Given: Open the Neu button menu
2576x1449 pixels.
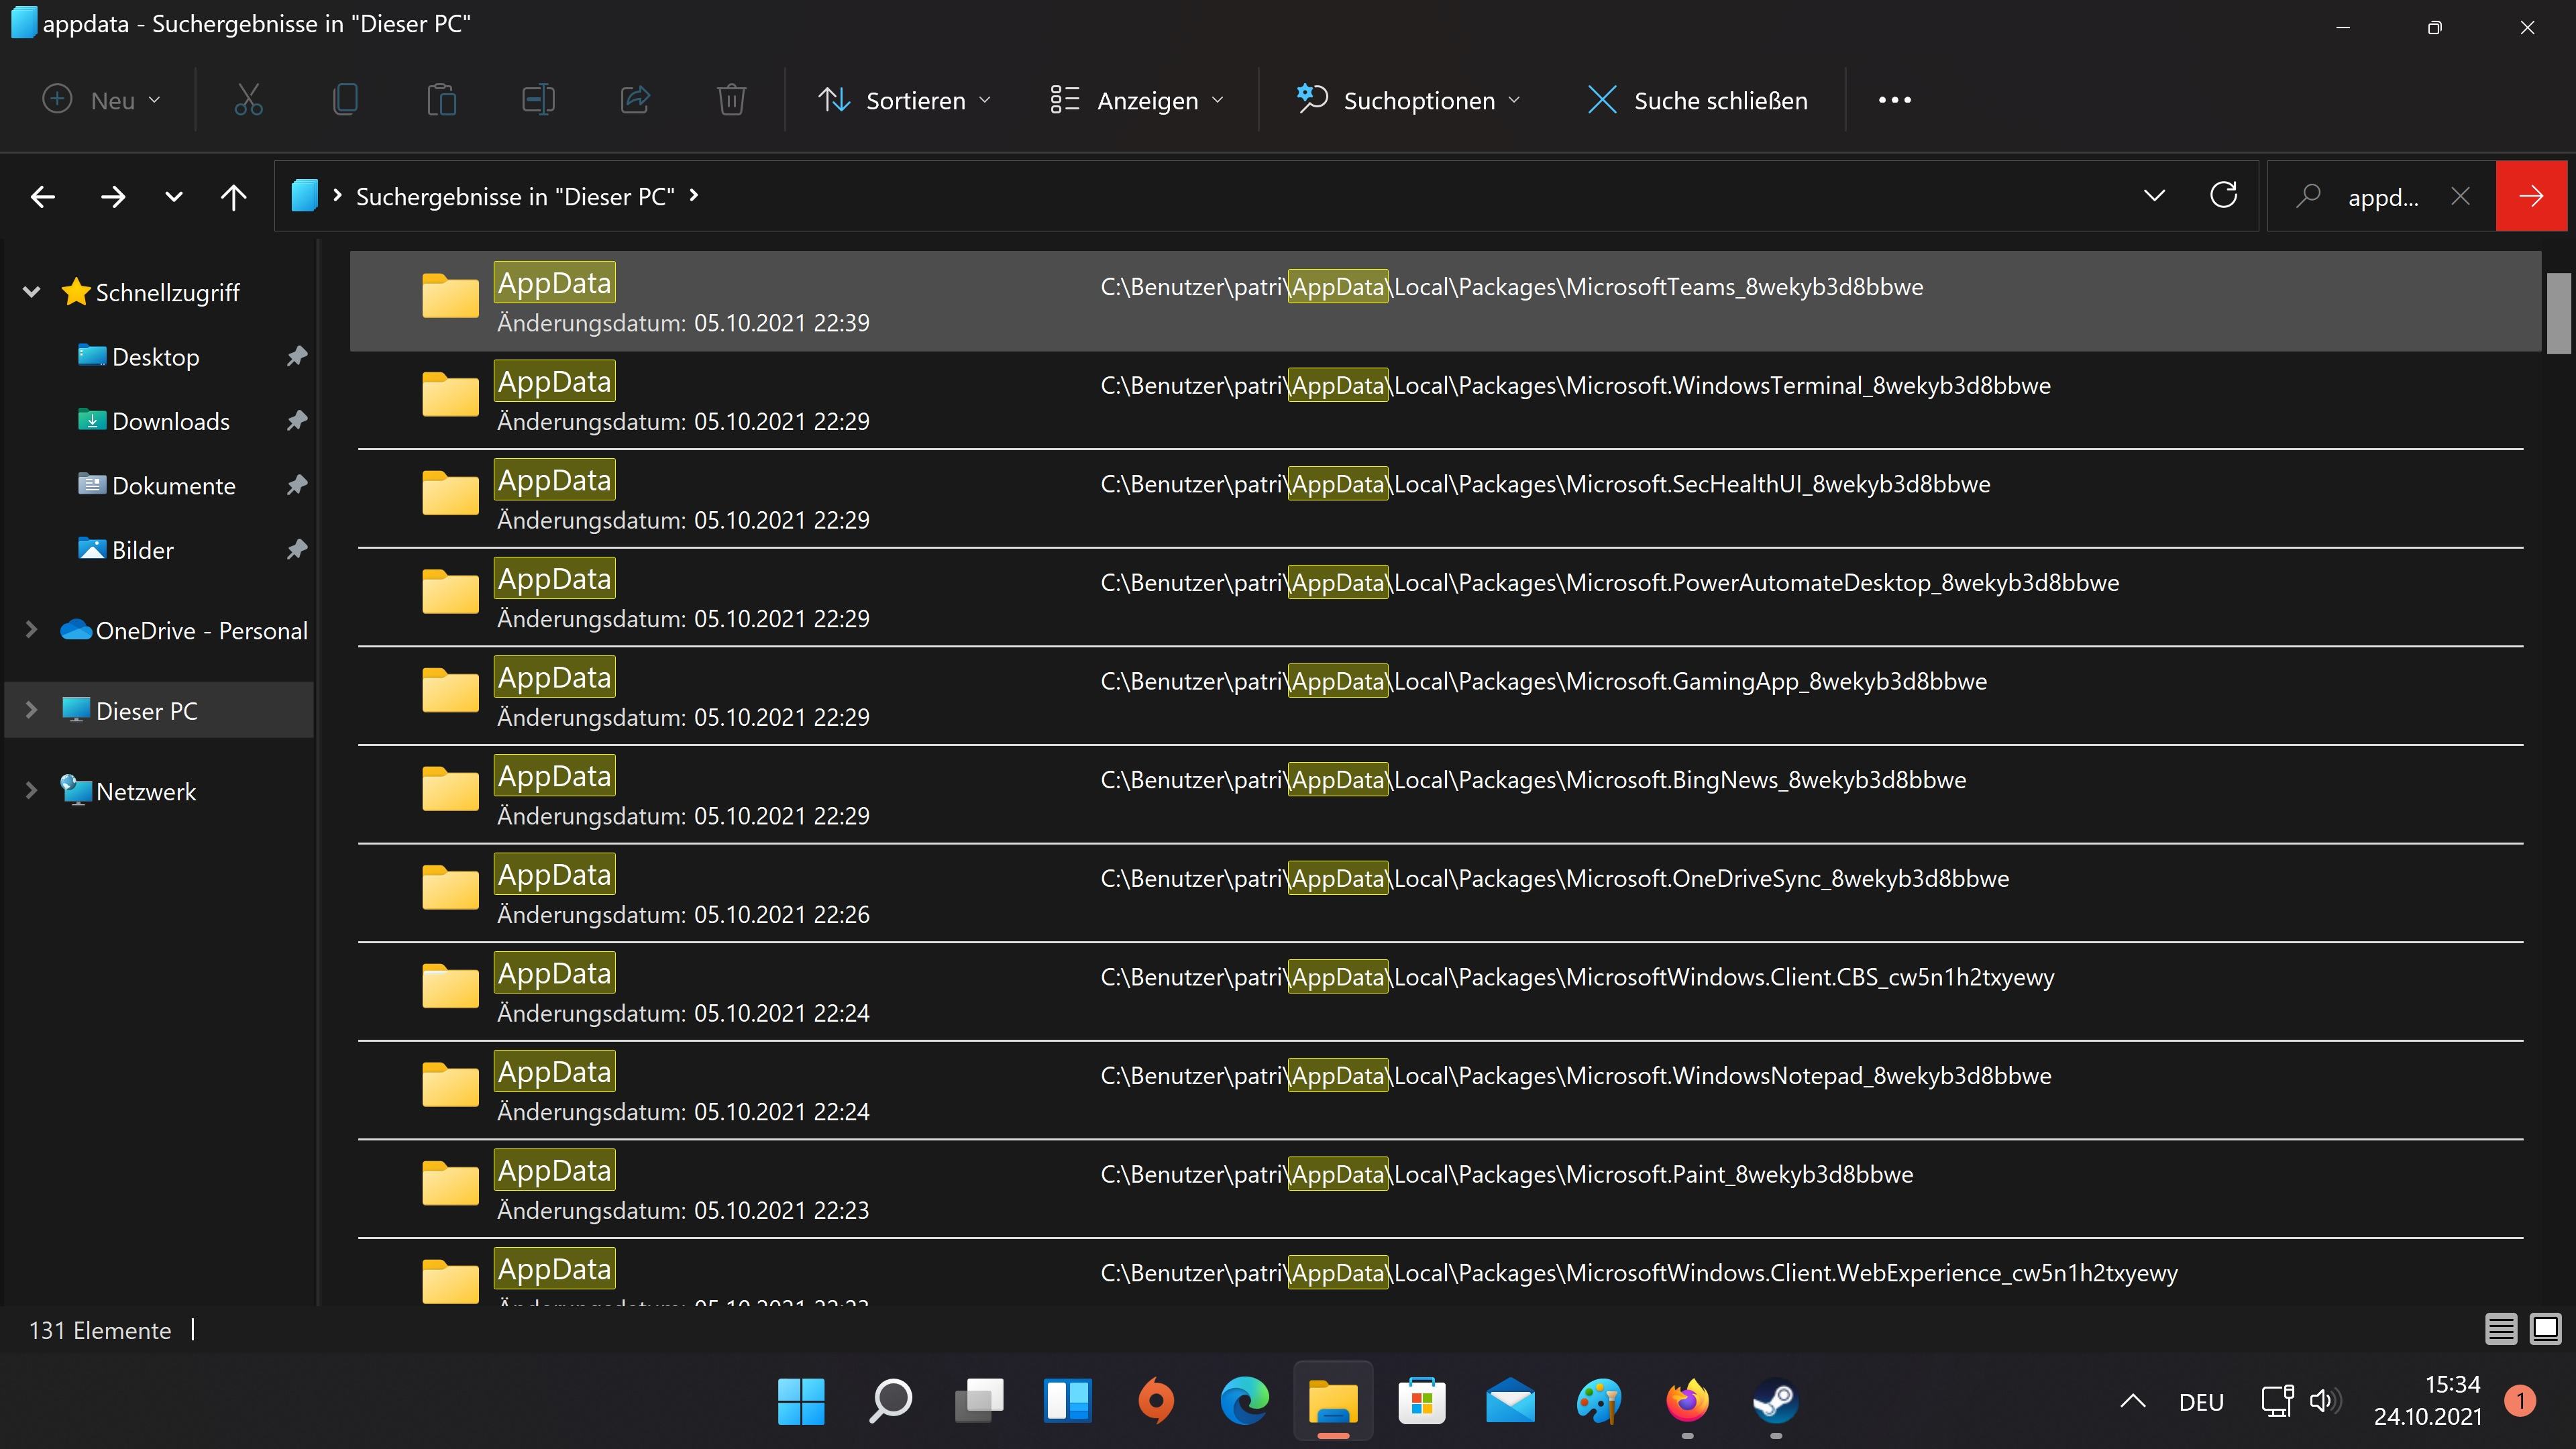Looking at the screenshot, I should (x=101, y=100).
